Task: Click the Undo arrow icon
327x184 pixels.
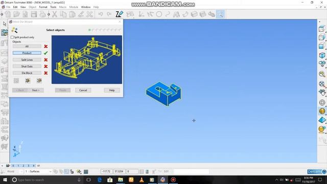Action: coord(101,14)
